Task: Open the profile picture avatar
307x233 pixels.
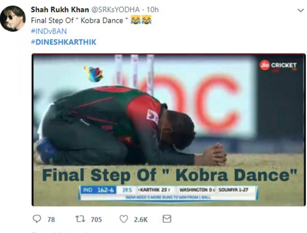Action: click(x=13, y=18)
